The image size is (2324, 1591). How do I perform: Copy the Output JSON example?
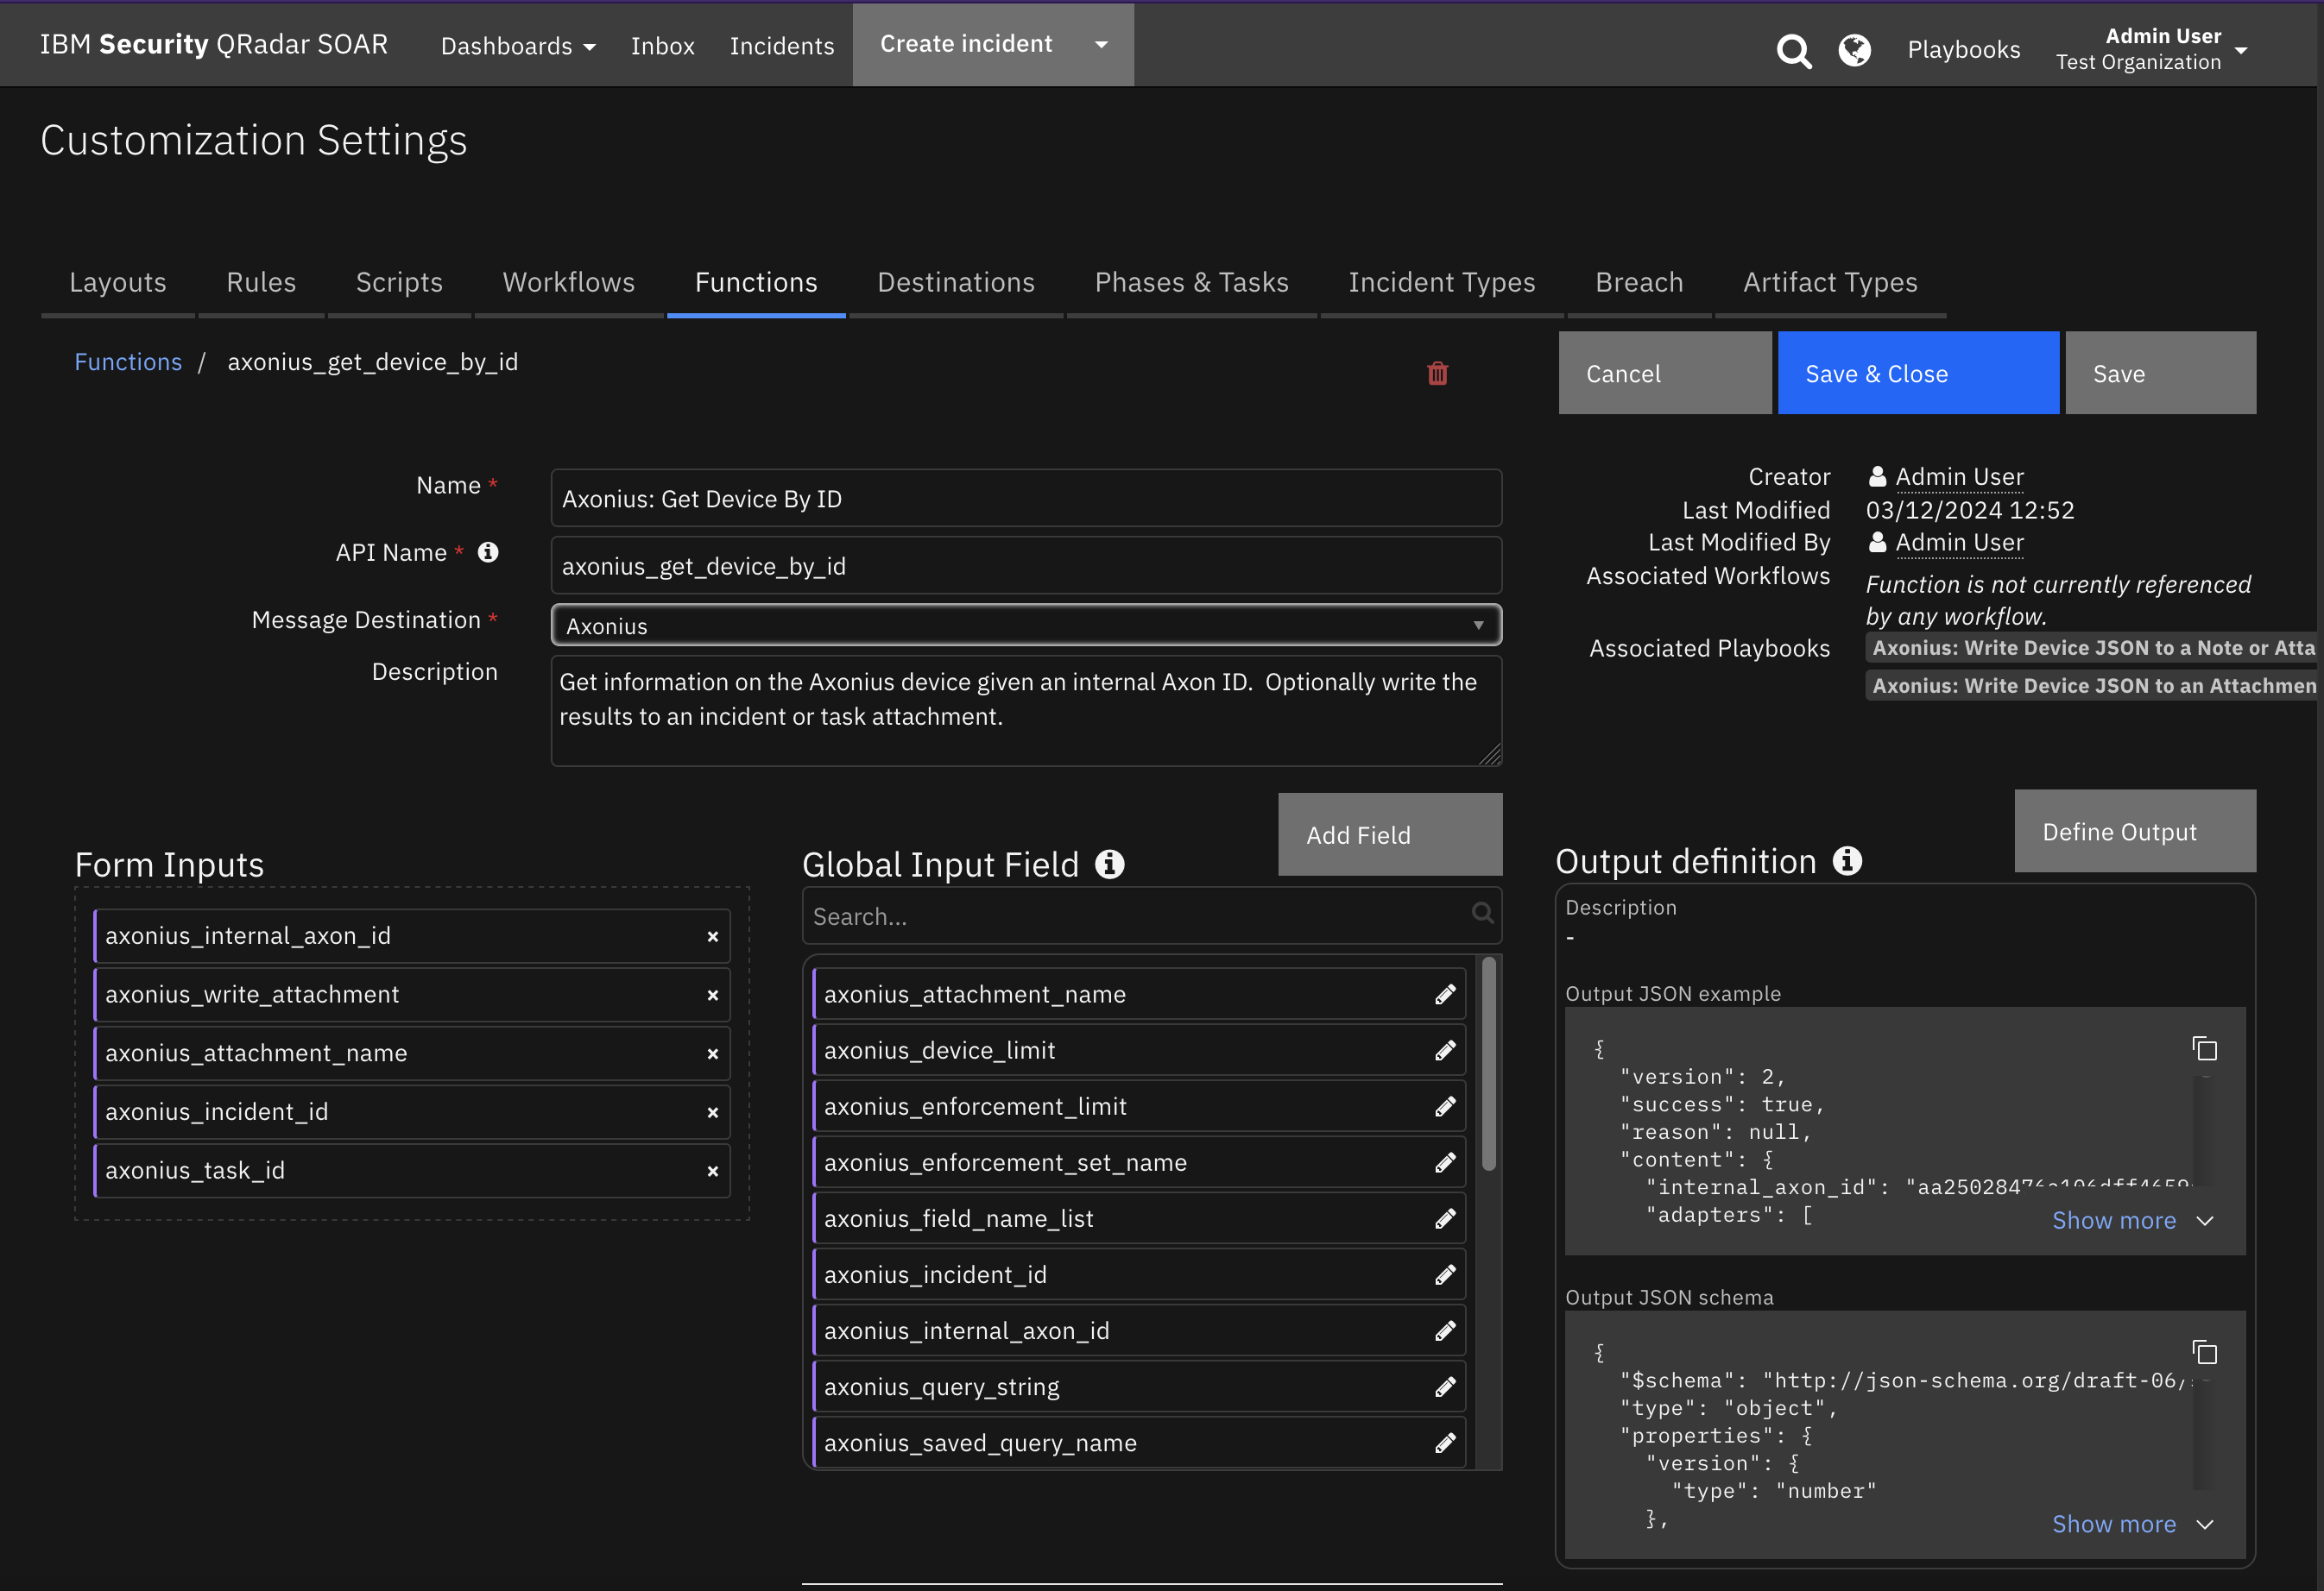pyautogui.click(x=2205, y=1048)
